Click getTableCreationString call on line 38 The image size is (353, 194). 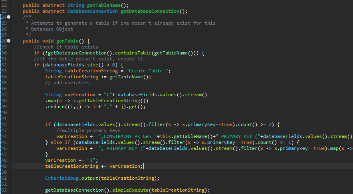(x=109, y=101)
